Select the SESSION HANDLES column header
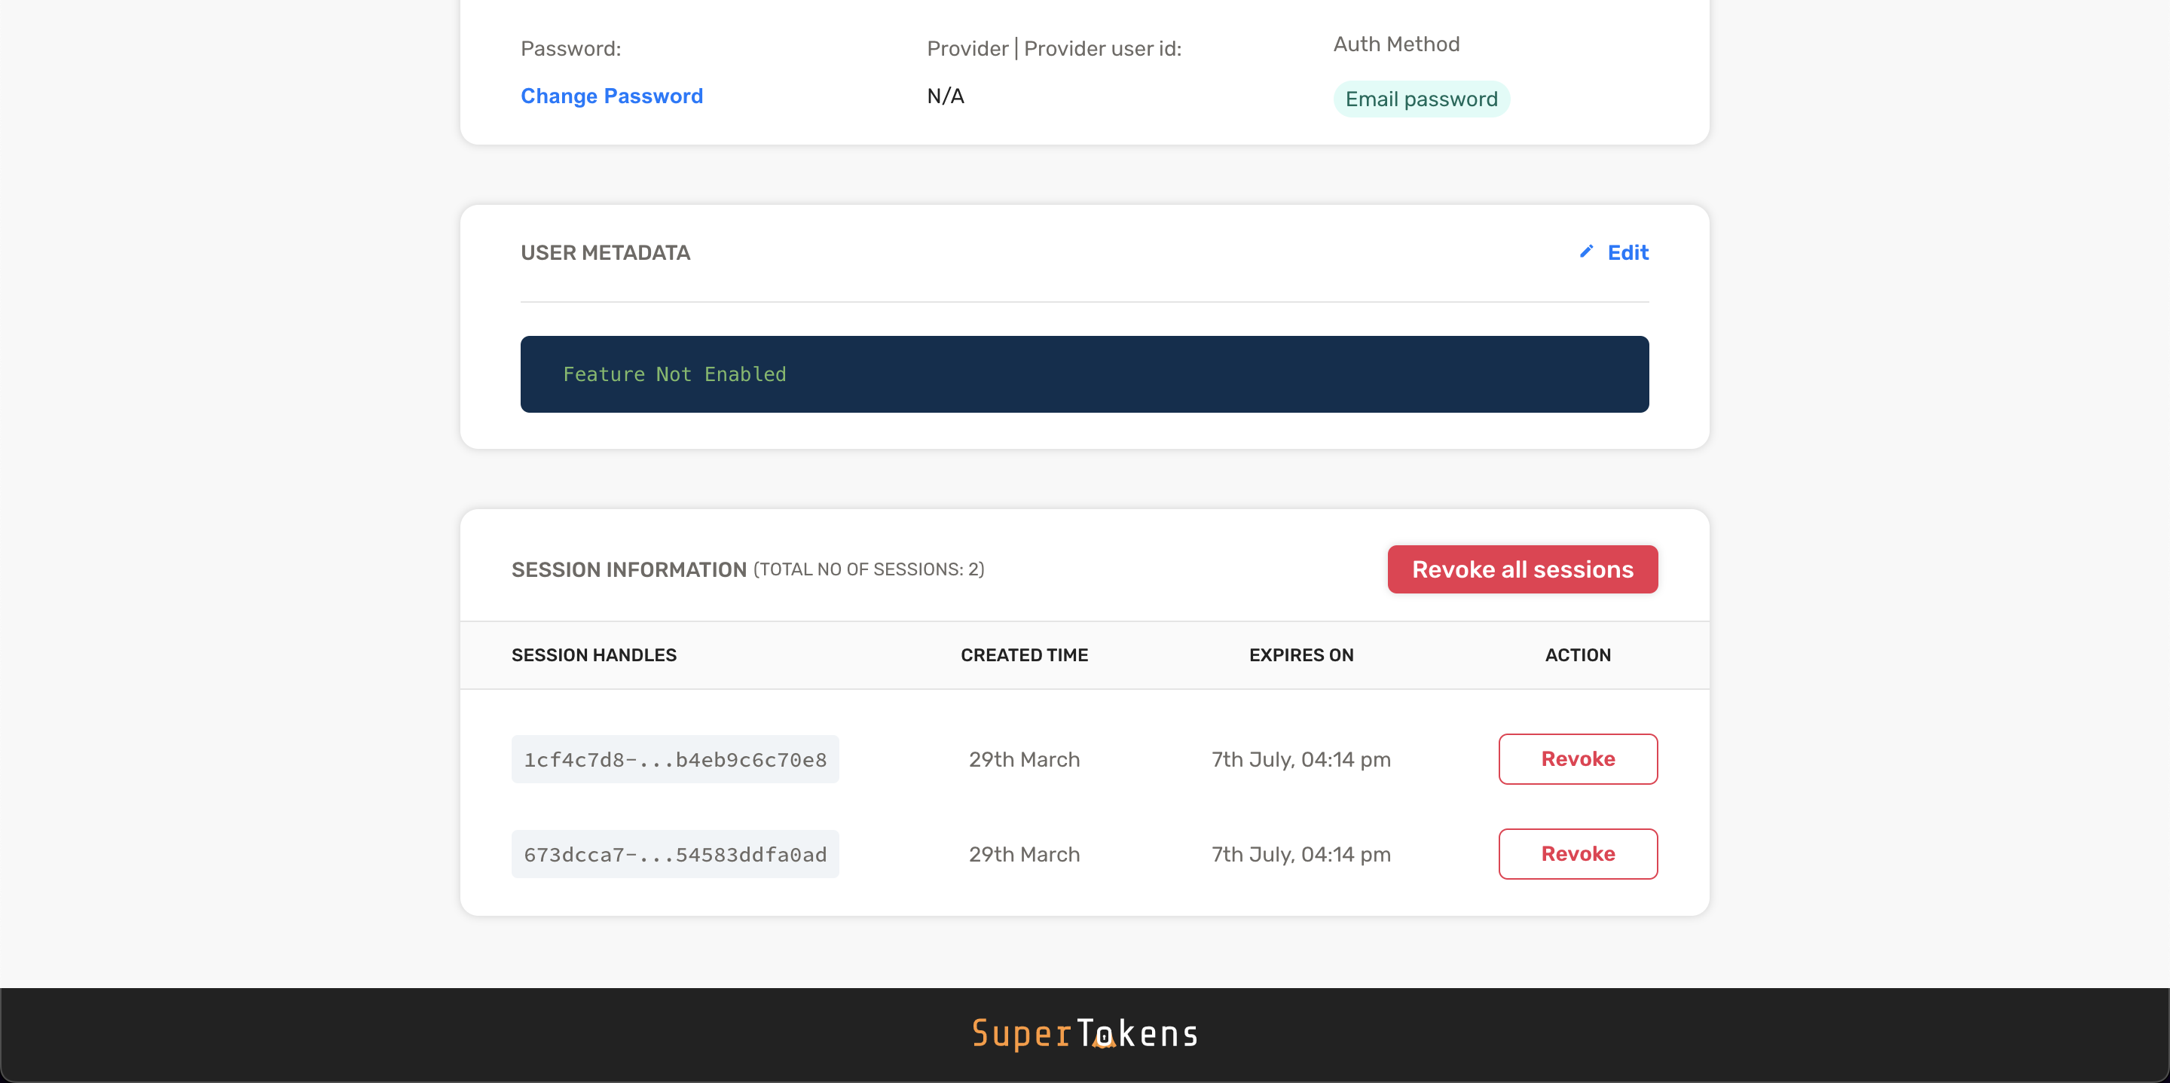This screenshot has height=1083, width=2170. click(x=594, y=654)
